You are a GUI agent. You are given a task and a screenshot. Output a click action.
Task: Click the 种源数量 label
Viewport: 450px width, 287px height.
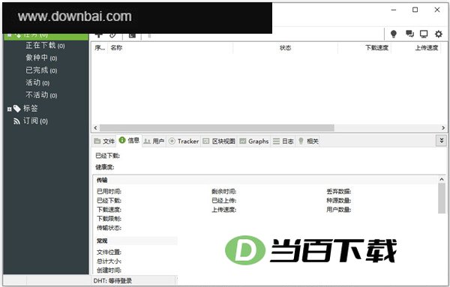(x=339, y=200)
